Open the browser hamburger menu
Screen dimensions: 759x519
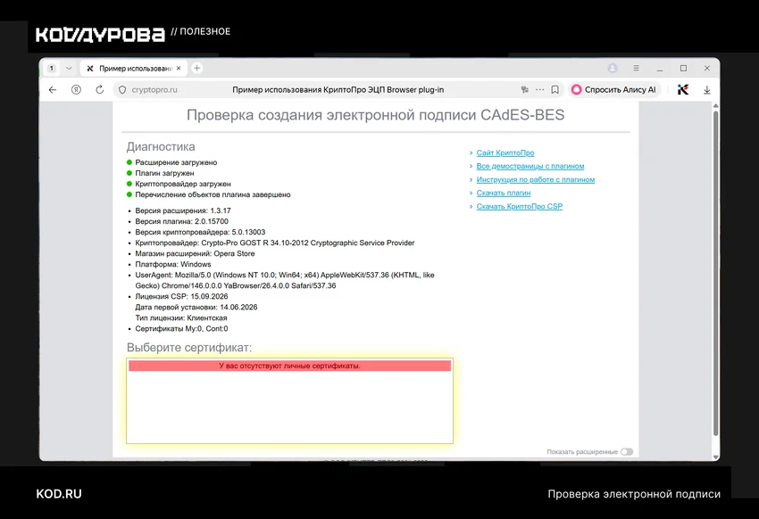[636, 68]
